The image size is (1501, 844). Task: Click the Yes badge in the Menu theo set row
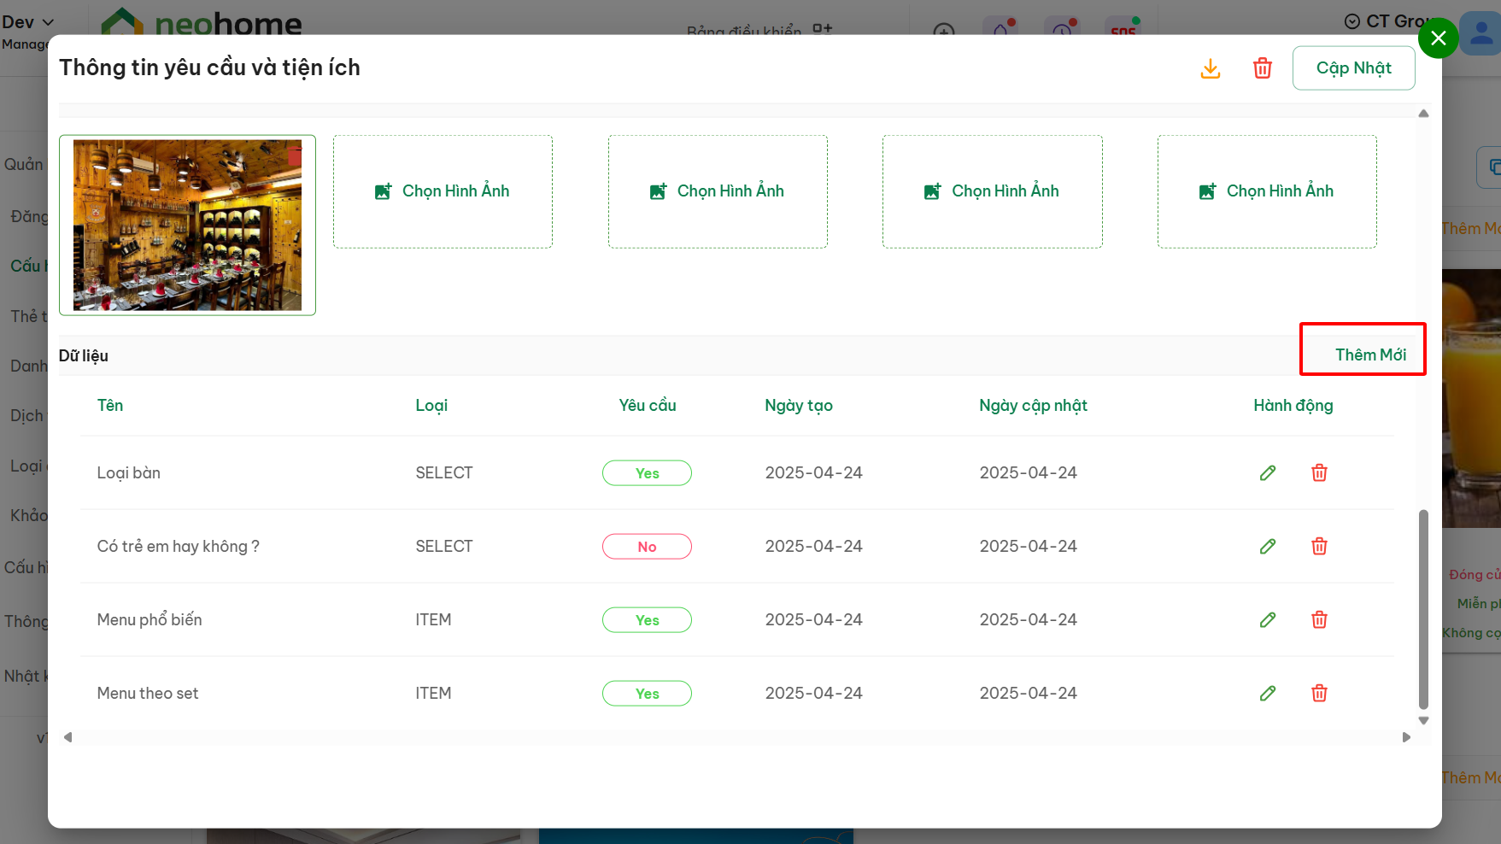tap(647, 694)
